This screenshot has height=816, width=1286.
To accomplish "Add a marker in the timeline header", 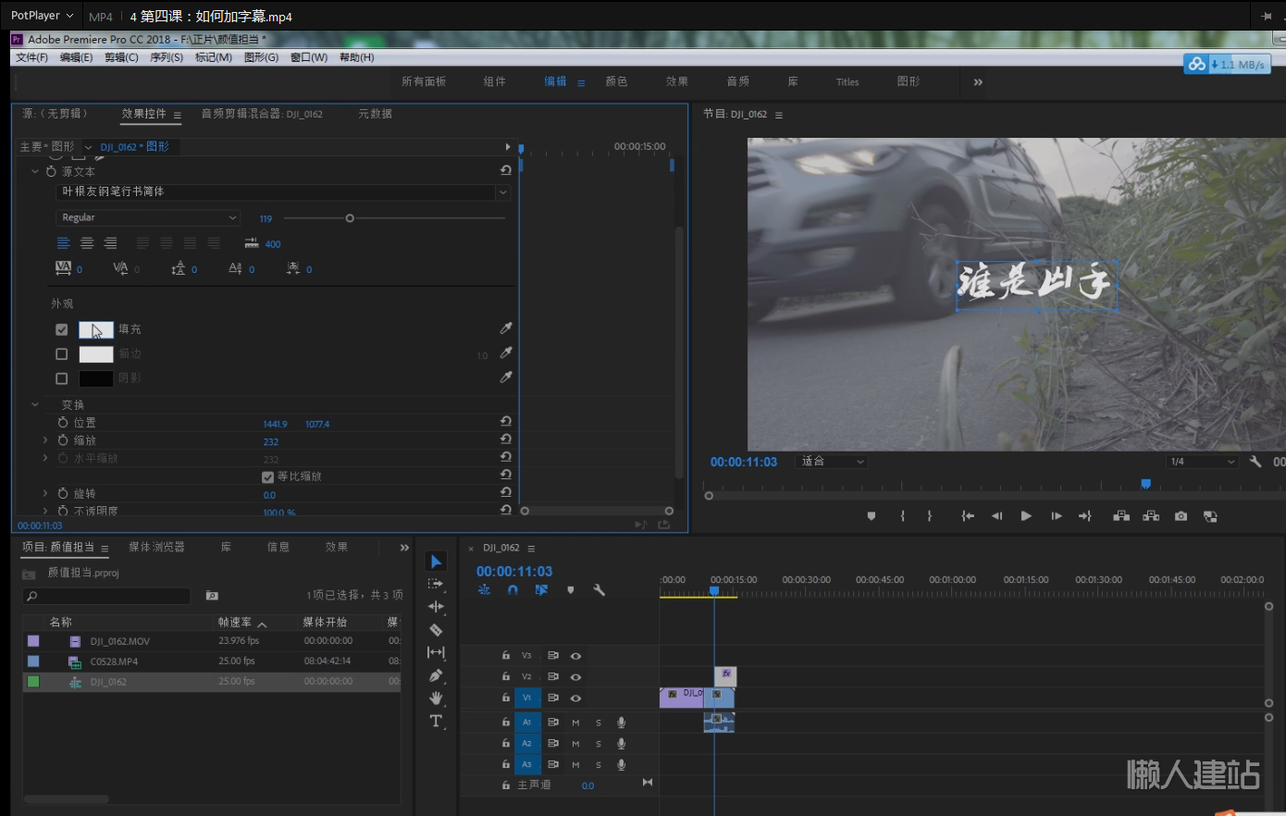I will [571, 590].
